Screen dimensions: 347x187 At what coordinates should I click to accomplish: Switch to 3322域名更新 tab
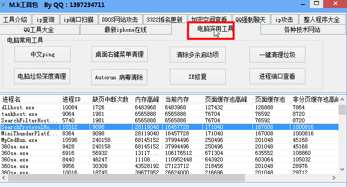click(x=165, y=19)
